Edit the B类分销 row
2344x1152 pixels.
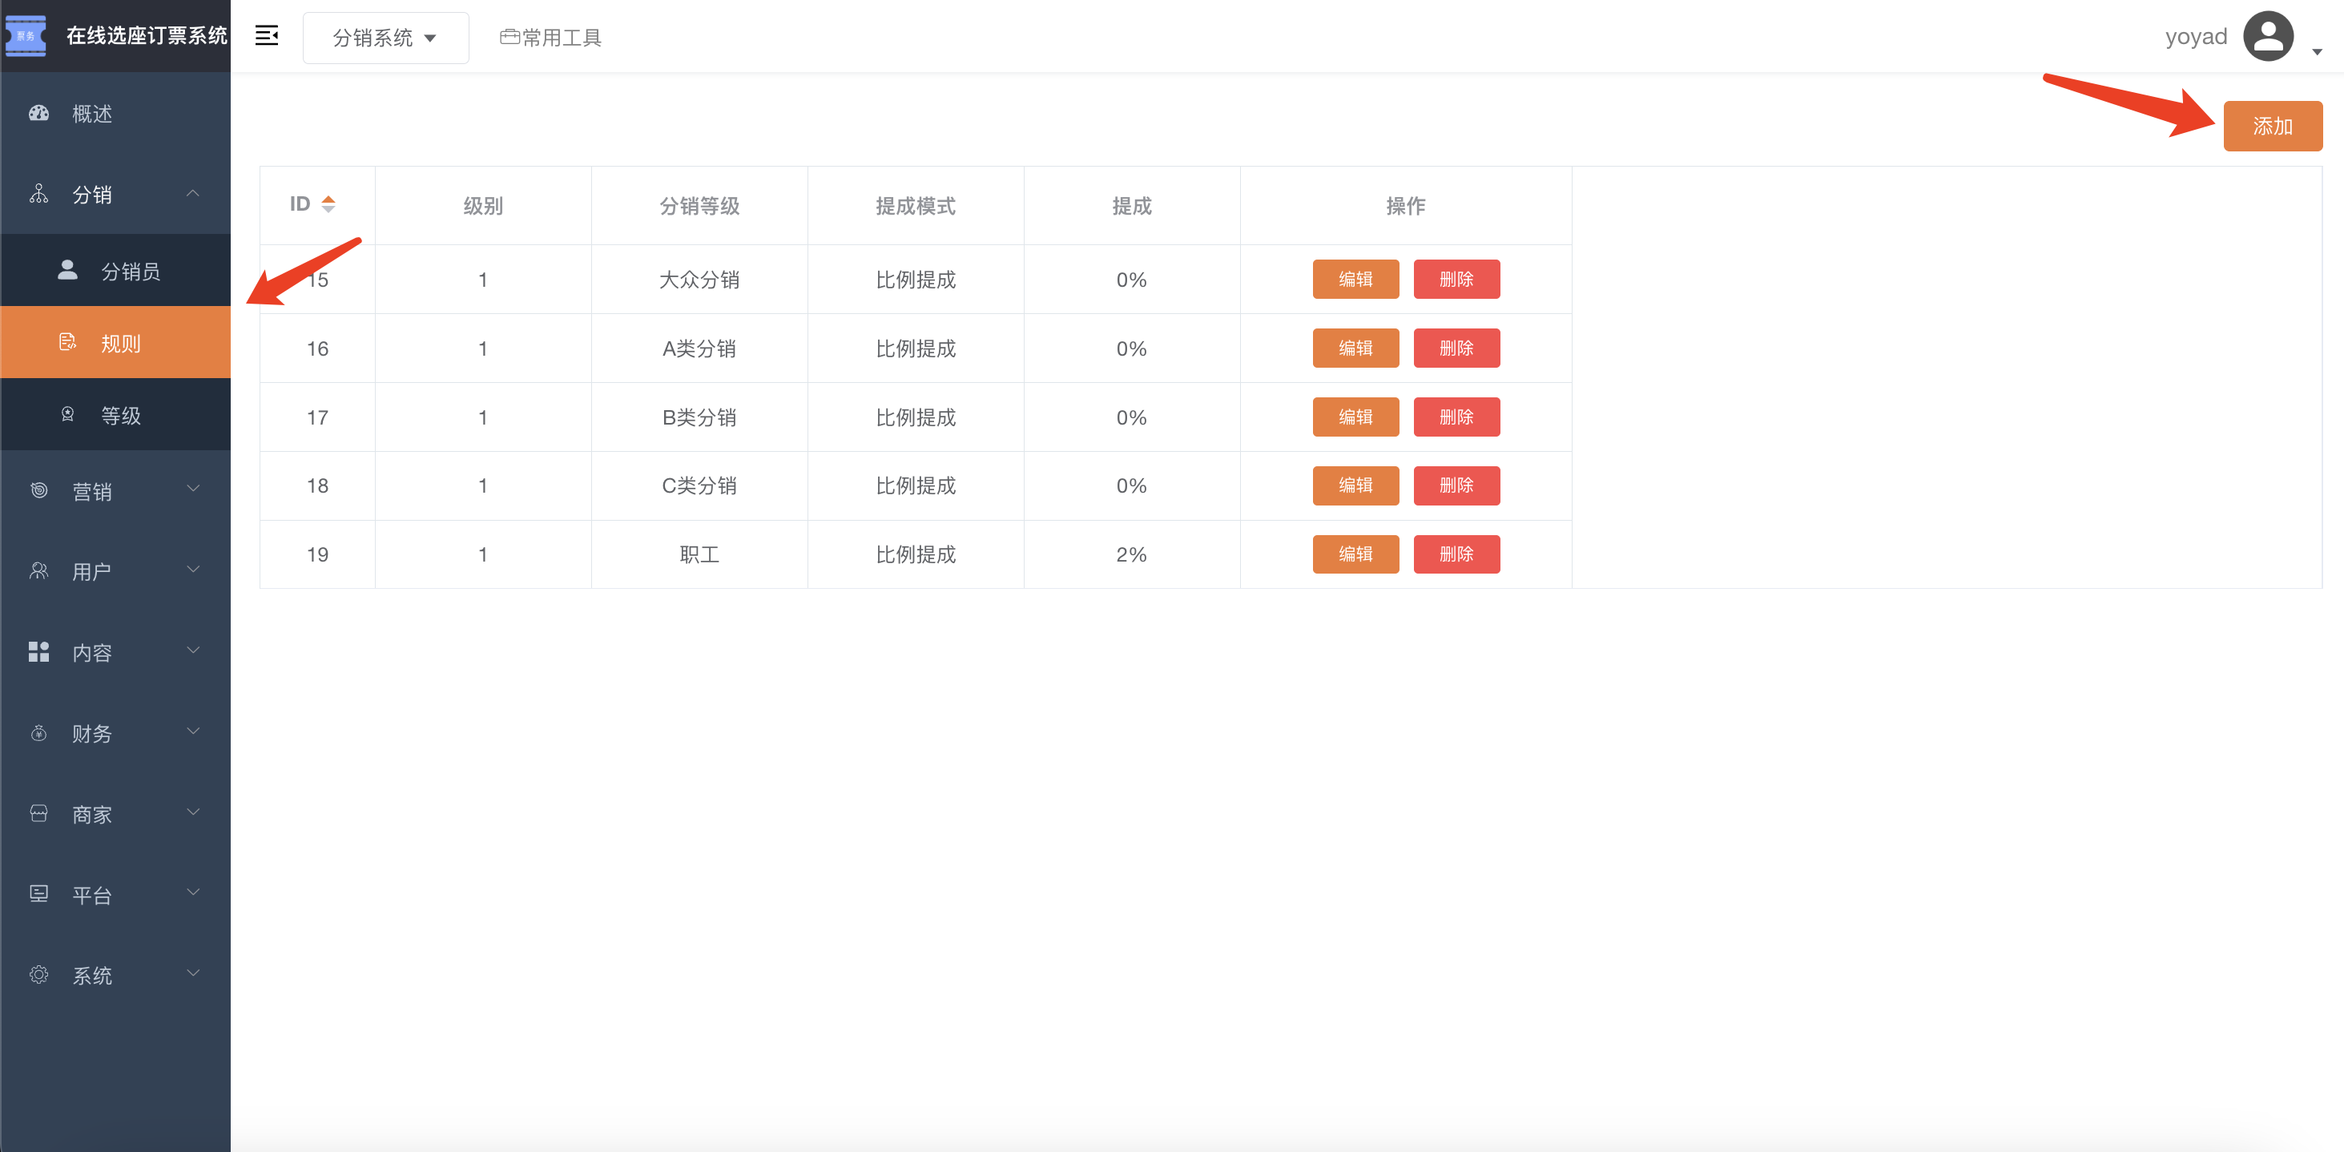click(1355, 417)
